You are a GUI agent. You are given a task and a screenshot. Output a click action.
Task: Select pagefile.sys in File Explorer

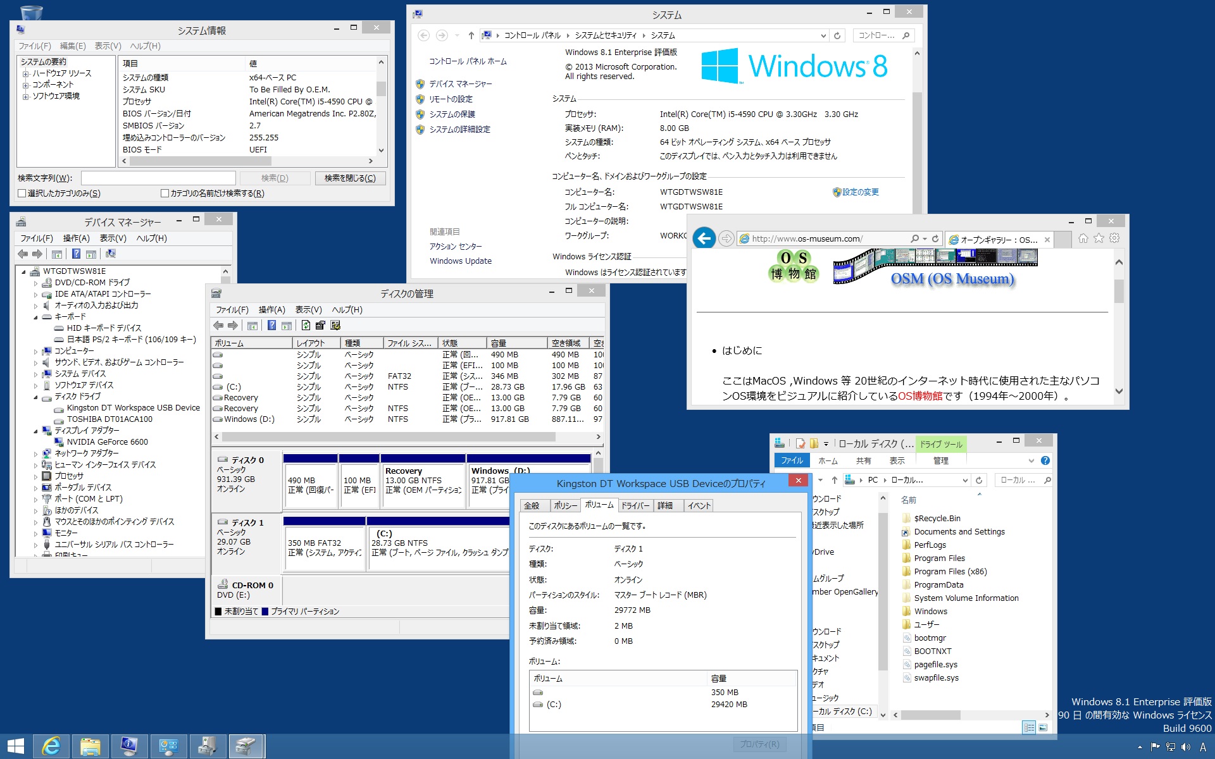click(x=935, y=664)
